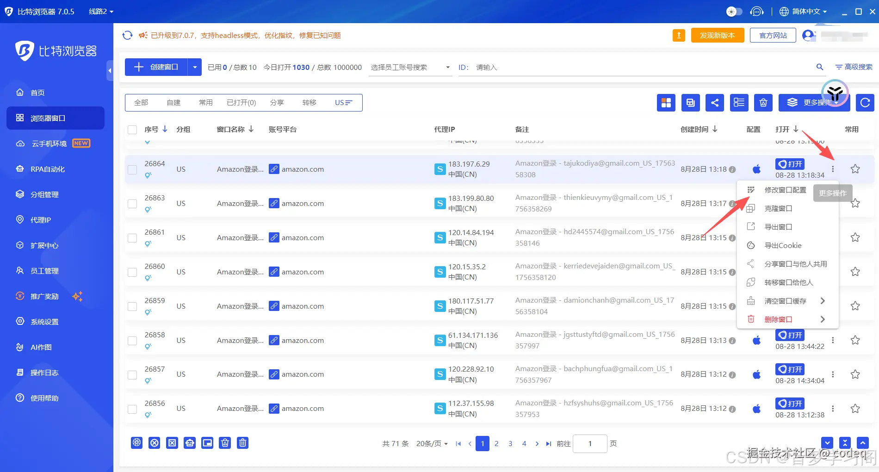Click the down chevron button at bottom right
Screen dimensions: 879x472
[x=828, y=443]
